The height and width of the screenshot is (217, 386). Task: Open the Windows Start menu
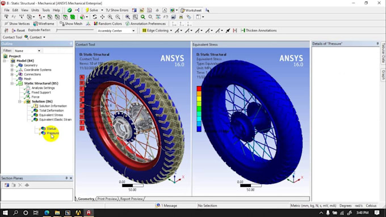pos(5,212)
